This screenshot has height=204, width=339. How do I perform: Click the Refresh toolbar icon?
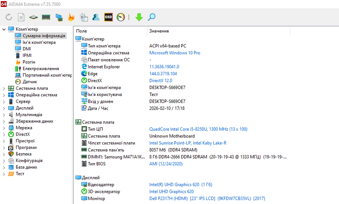click(9, 17)
